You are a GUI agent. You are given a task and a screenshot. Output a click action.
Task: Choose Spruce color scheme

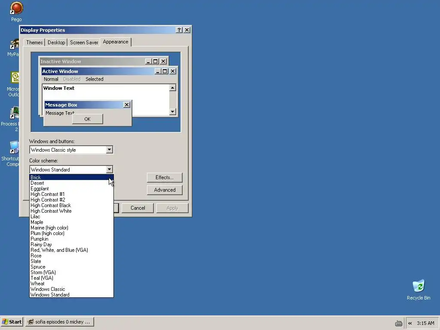[x=72, y=267]
